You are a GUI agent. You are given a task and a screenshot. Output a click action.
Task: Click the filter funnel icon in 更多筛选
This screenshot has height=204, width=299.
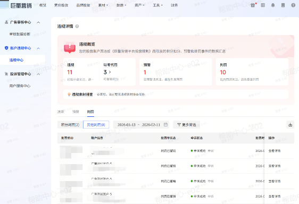(x=179, y=124)
